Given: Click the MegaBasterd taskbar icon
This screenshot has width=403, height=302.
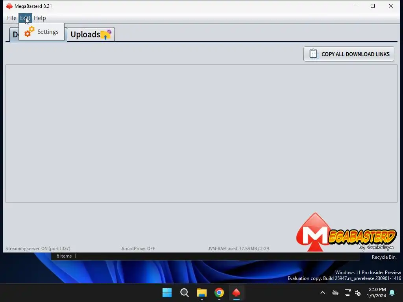Looking at the screenshot, I should click(236, 293).
